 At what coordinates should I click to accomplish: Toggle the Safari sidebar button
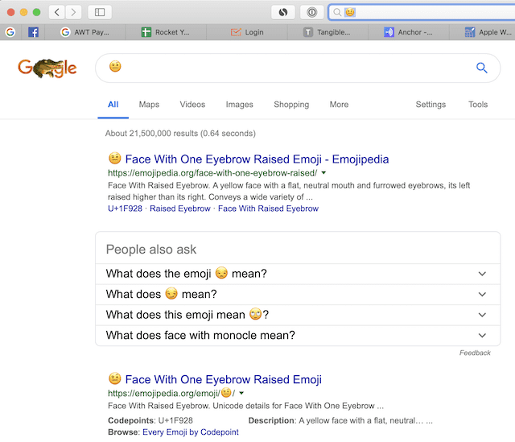point(100,12)
